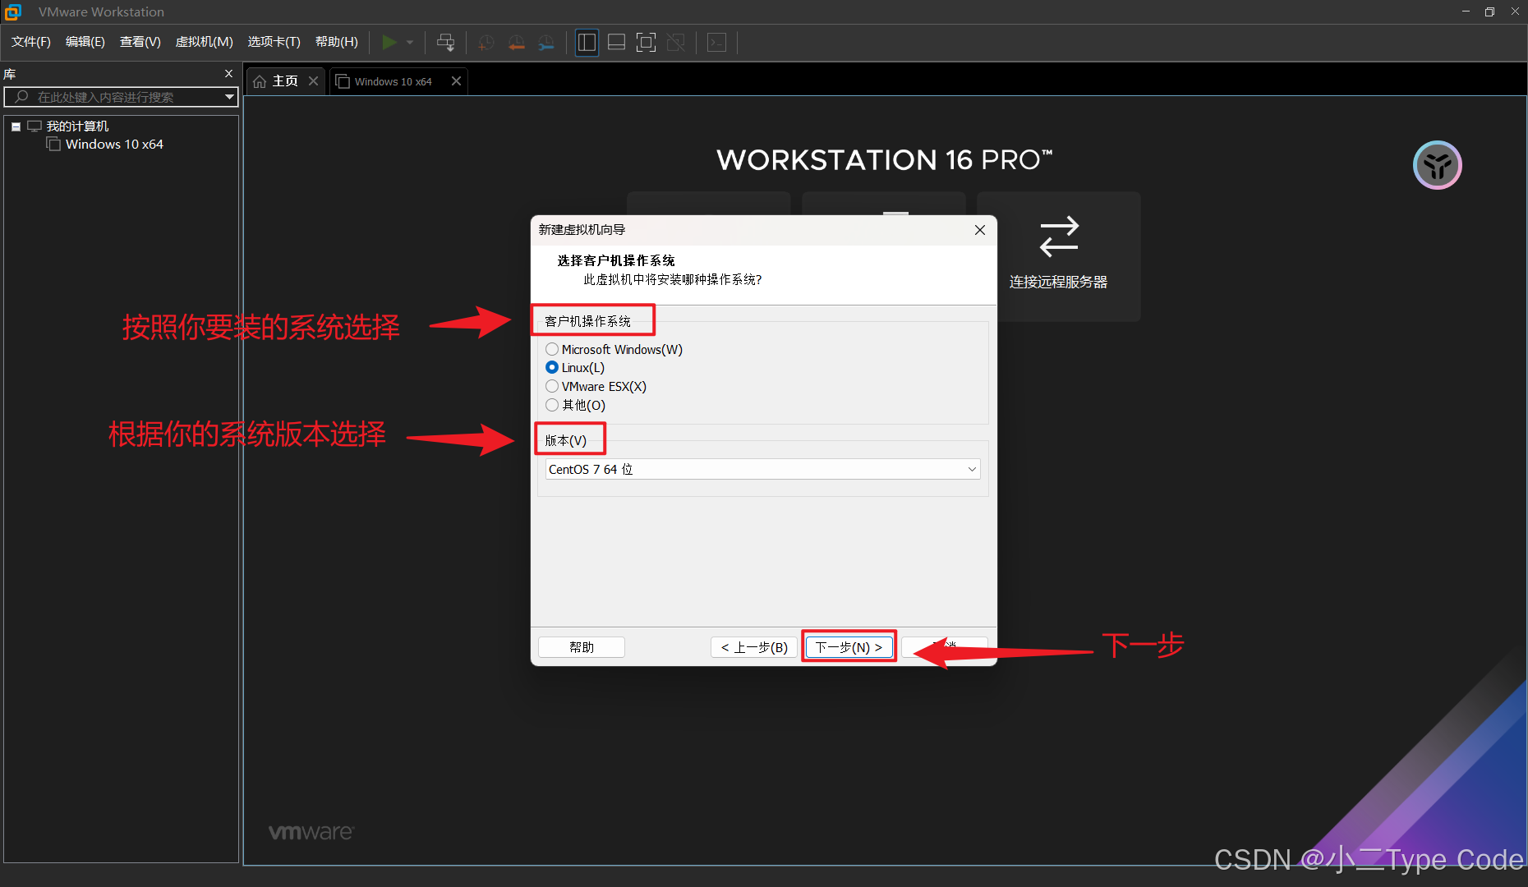The image size is (1528, 887).
Task: Select the Linux(L) radio button
Action: pos(552,367)
